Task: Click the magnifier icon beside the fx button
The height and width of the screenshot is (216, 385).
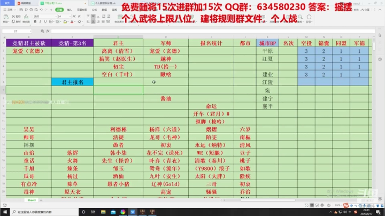Action: click(x=42, y=31)
